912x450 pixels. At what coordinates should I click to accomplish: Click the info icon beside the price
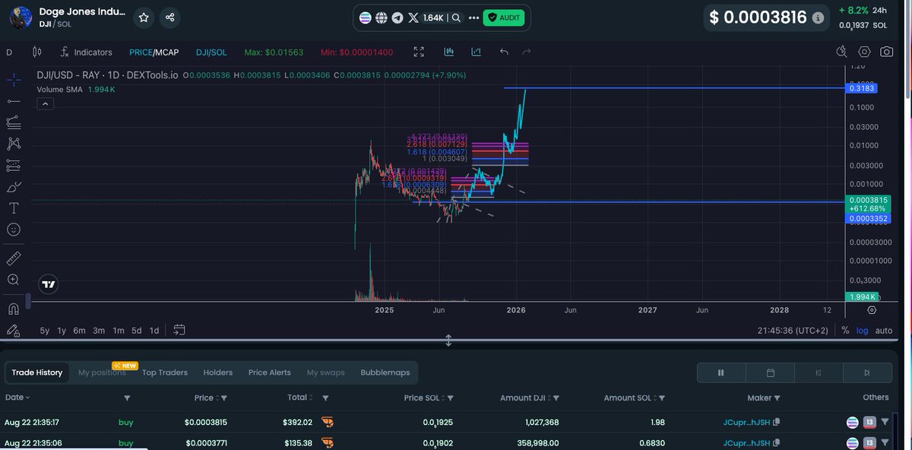[x=817, y=17]
